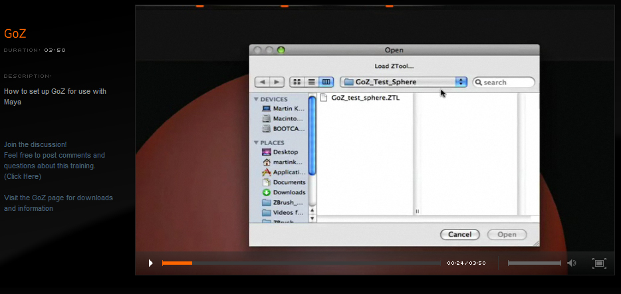The width and height of the screenshot is (621, 294).
Task: Click the Join the discussion! text
Action: pos(35,144)
